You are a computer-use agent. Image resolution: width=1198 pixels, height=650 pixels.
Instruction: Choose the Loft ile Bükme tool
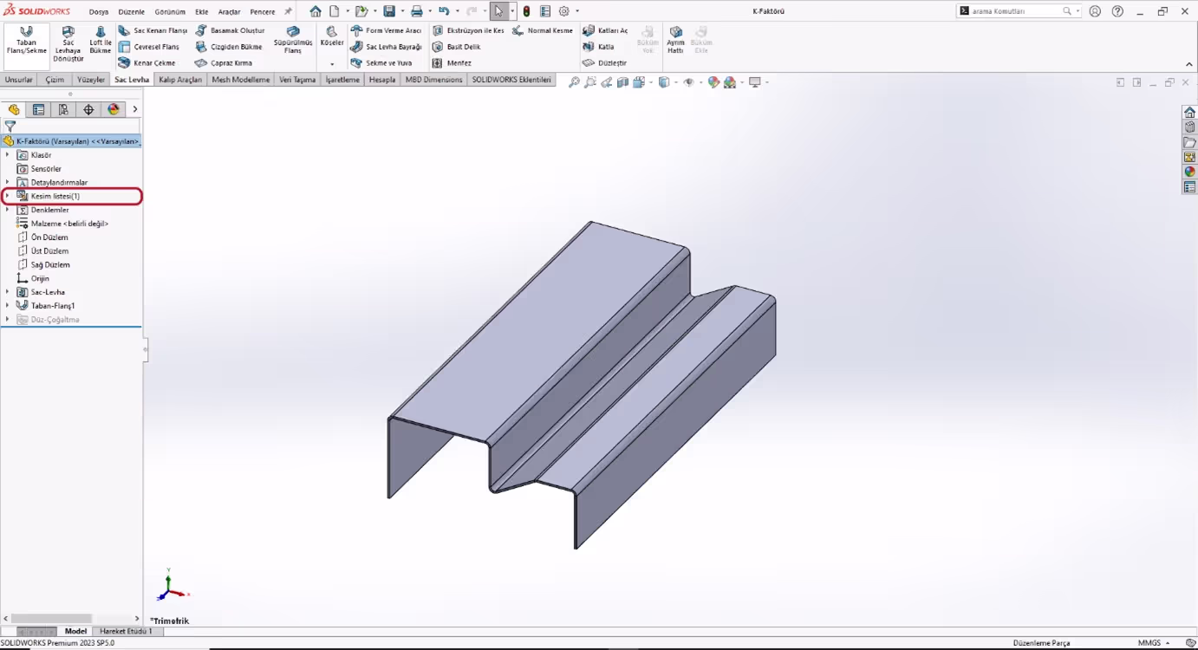point(101,40)
